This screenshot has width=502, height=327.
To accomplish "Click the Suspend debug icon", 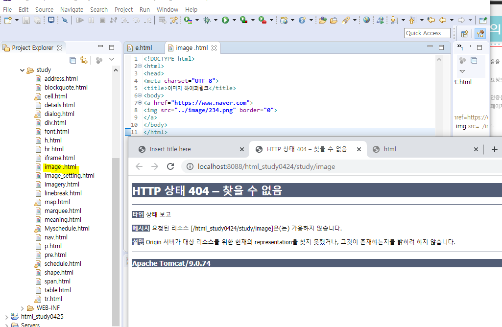I will (91, 21).
